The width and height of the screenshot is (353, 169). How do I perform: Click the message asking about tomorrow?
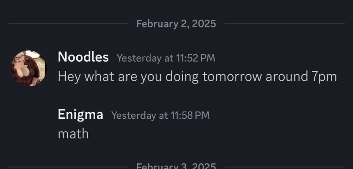(197, 76)
